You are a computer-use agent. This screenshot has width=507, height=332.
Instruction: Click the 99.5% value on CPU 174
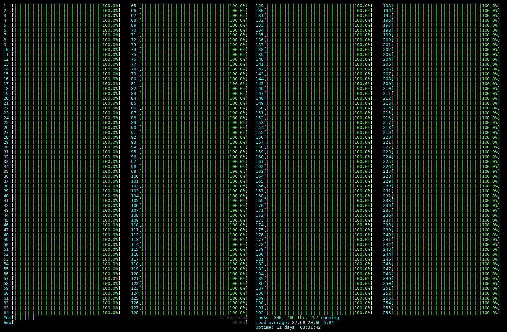click(x=364, y=225)
